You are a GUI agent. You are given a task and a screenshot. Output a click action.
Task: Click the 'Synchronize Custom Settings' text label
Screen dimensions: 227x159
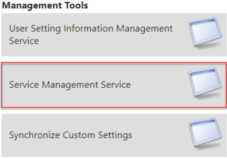71,135
